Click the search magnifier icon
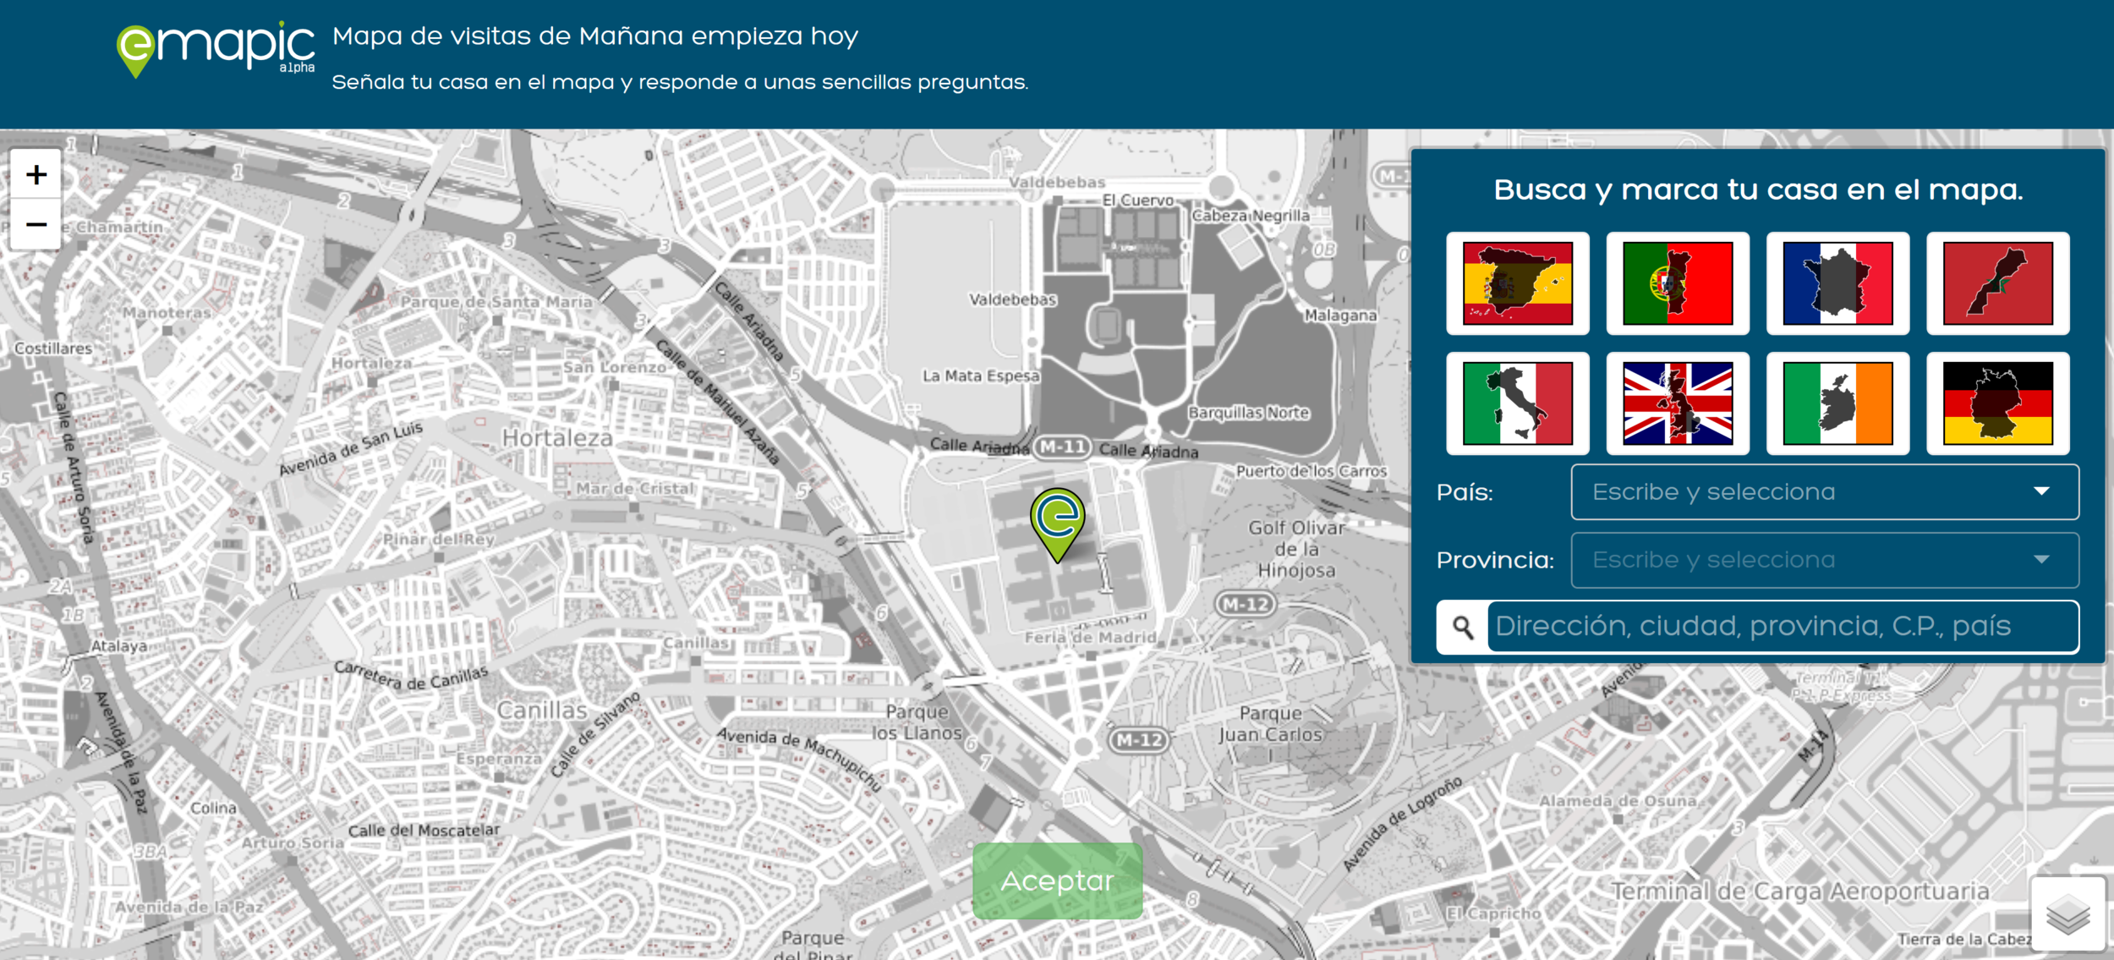The width and height of the screenshot is (2114, 960). (1463, 627)
